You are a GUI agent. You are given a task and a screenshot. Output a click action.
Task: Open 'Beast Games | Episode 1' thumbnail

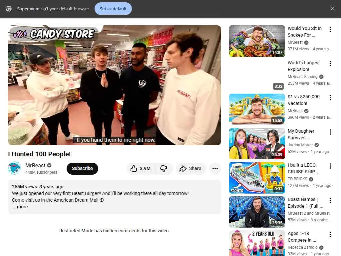coord(257,212)
